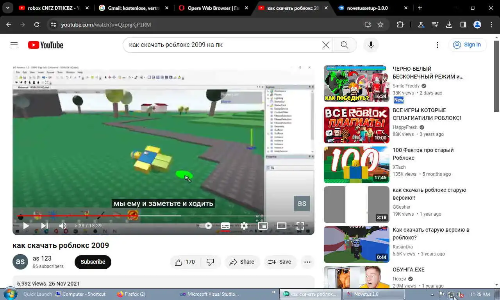Open the YouTube guide hamburger menu

[14, 45]
